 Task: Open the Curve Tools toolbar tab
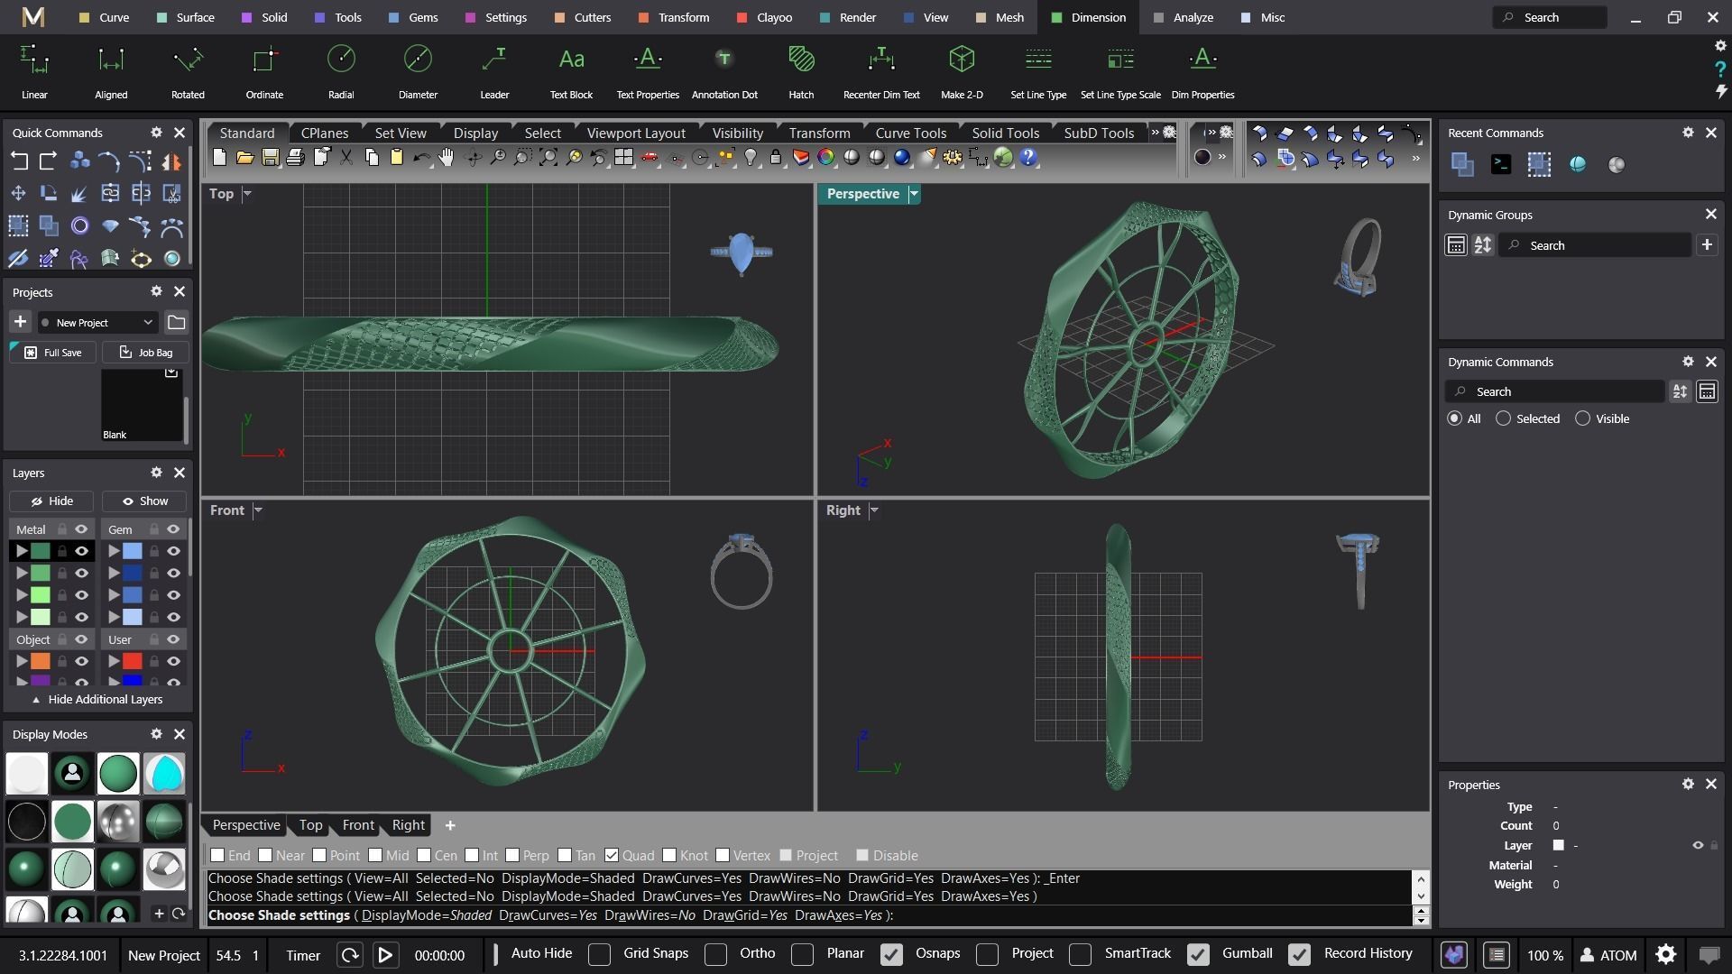(910, 133)
